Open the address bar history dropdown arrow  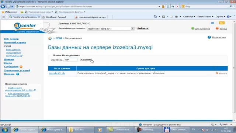[159, 7]
